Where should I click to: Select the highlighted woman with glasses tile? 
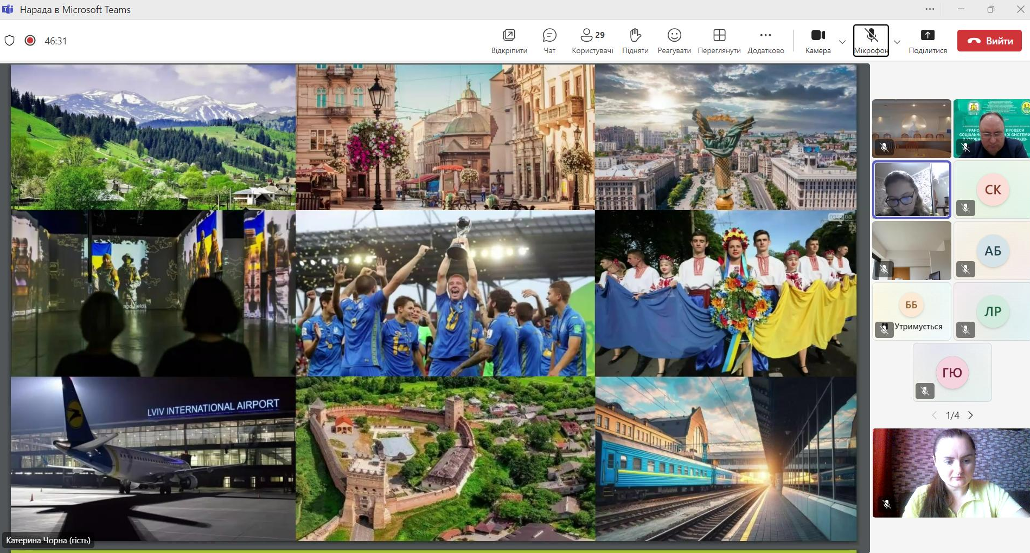pos(912,190)
